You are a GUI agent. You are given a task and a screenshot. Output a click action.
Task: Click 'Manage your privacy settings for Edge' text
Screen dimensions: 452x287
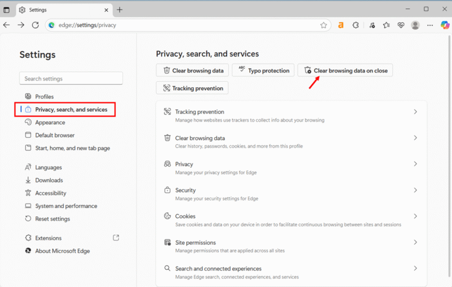click(x=216, y=172)
